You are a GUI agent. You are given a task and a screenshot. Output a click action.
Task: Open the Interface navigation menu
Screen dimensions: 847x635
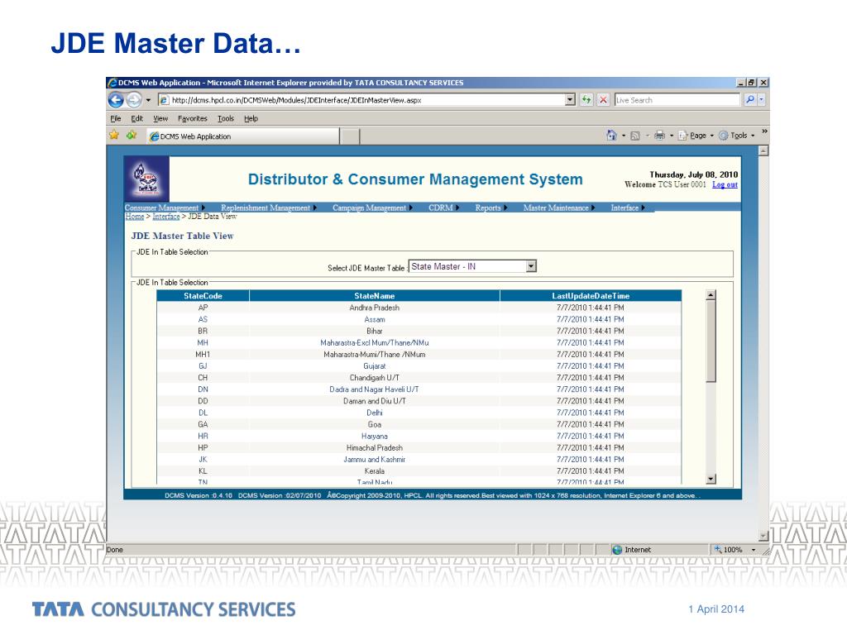click(x=628, y=208)
